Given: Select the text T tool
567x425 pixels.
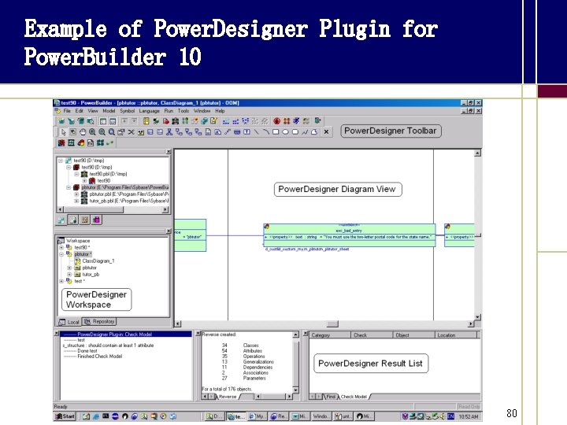Looking at the screenshot, I should click(246, 132).
